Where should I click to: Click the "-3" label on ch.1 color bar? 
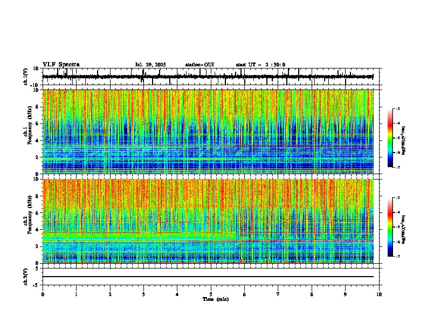[x=398, y=108]
